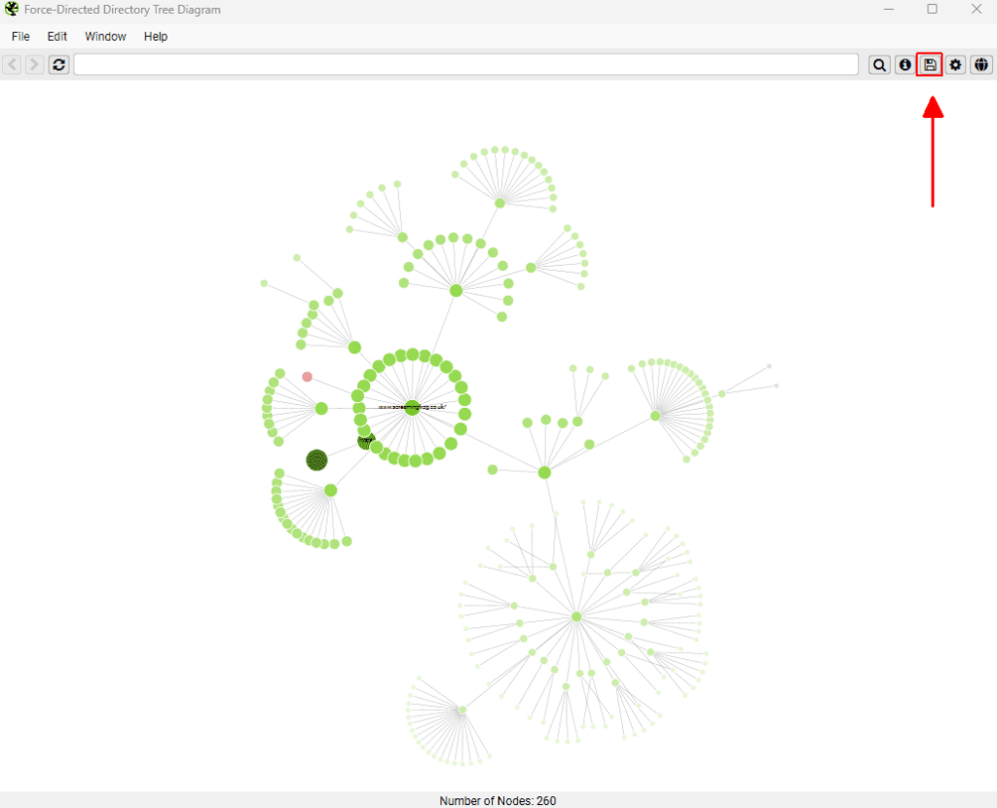Screen dimensions: 997x808
Task: Save the diagram using the floppy disk icon
Action: [x=930, y=65]
